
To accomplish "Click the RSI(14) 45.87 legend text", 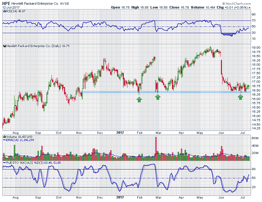I will pyautogui.click(x=15, y=11).
